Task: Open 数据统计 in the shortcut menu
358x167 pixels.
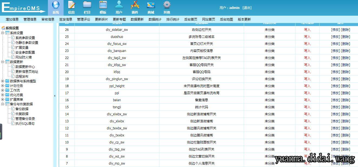Action: click(x=155, y=19)
